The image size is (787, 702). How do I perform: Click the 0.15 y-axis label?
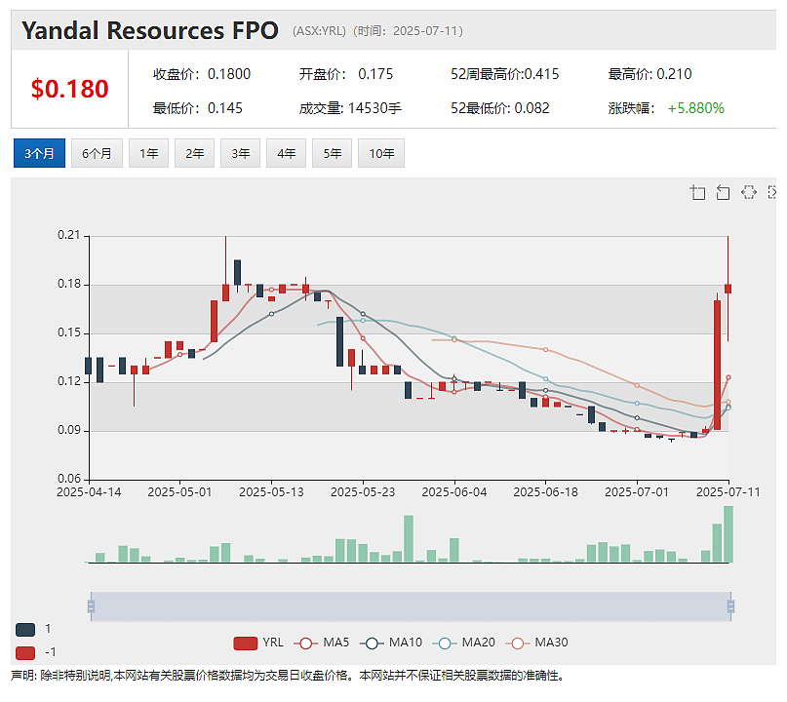pos(69,332)
